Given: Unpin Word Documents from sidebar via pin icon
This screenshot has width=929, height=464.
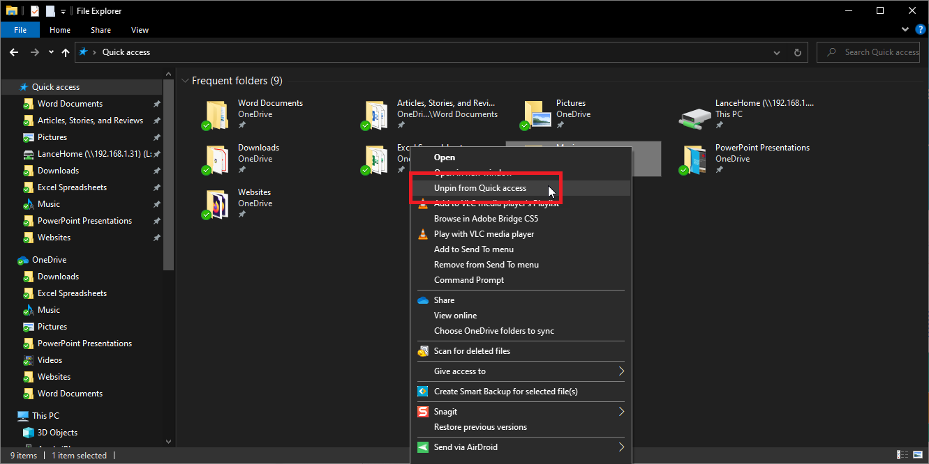Looking at the screenshot, I should tap(156, 104).
